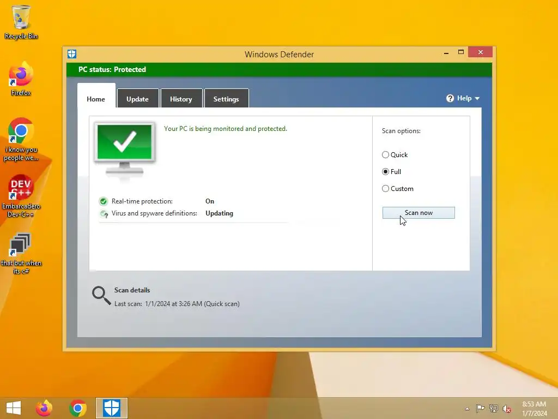Viewport: 558px width, 419px height.
Task: Click the 'PC status: Protected' banner text
Action: pyautogui.click(x=112, y=69)
